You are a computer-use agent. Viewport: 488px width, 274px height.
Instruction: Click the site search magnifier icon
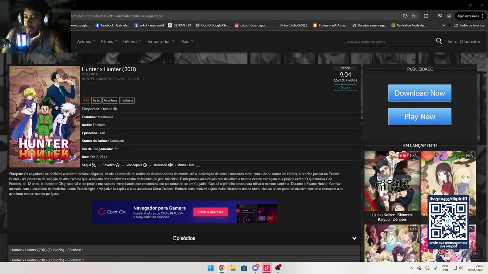(x=439, y=41)
